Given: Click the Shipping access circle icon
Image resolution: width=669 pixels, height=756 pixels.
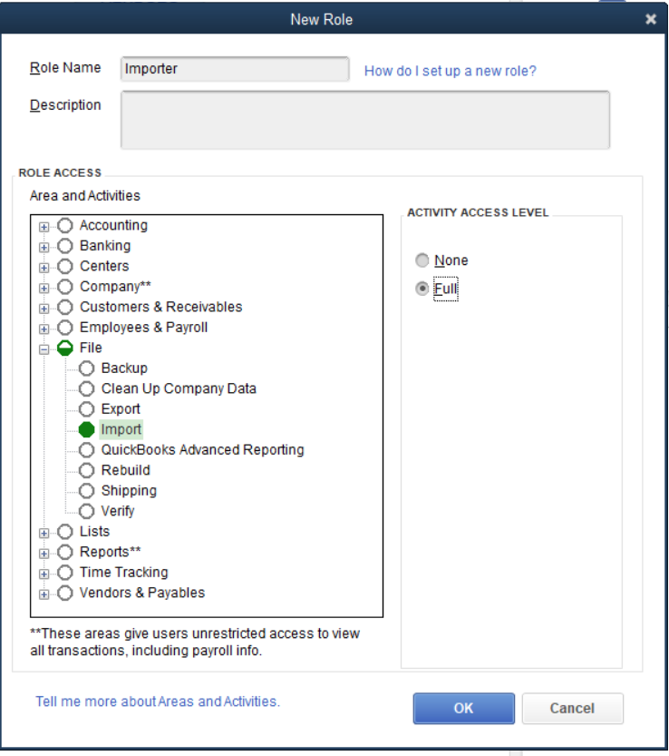Looking at the screenshot, I should point(87,491).
